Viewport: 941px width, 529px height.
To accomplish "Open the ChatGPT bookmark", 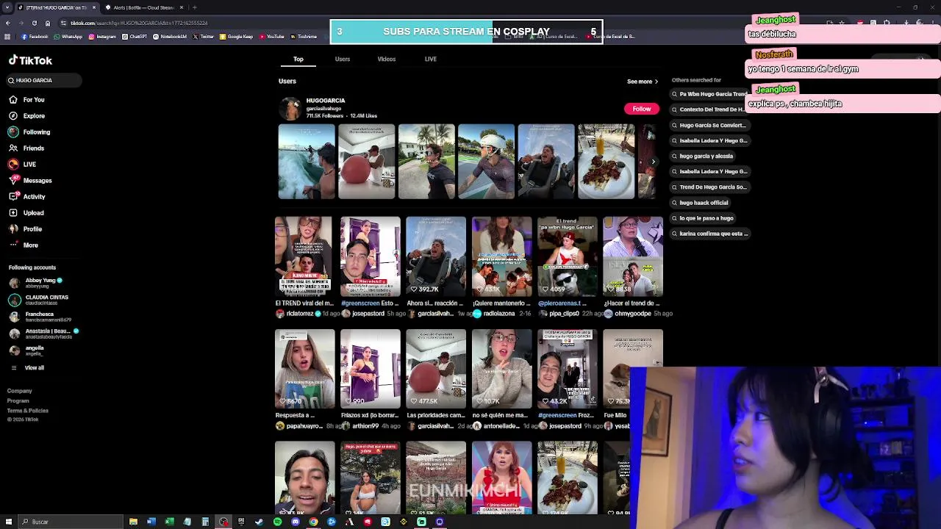I will [x=135, y=36].
